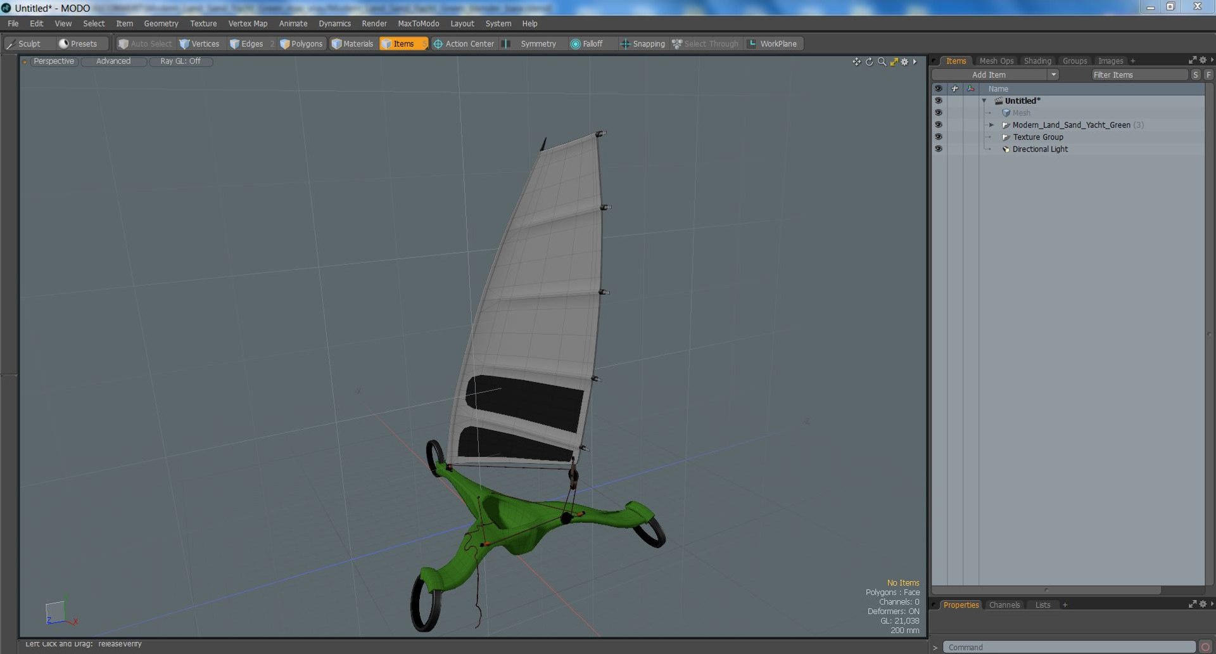Open the Falloff options
Viewport: 1216px width, 654px height.
[587, 44]
